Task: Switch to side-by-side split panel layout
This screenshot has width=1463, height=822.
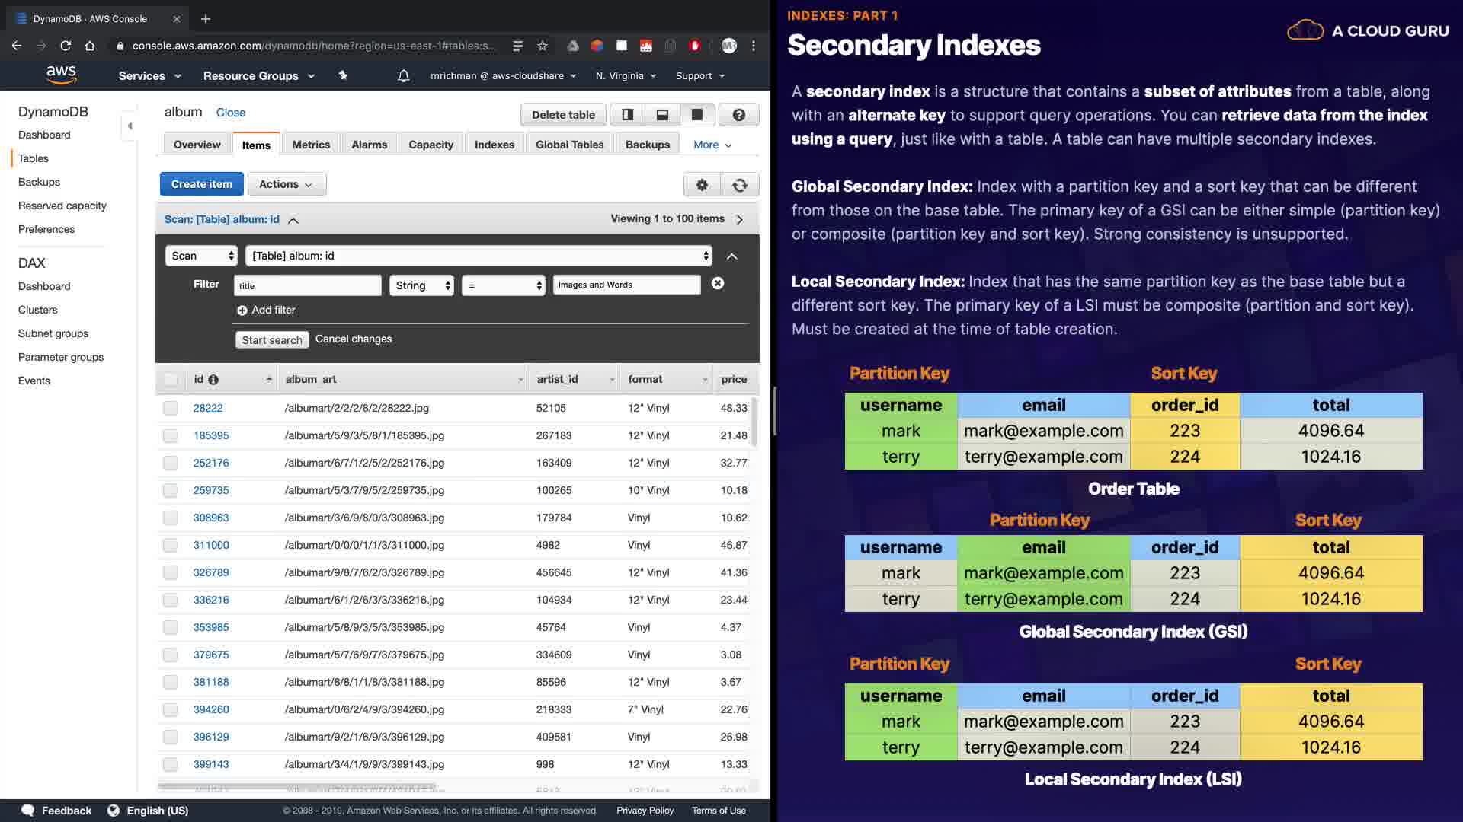Action: 627,115
